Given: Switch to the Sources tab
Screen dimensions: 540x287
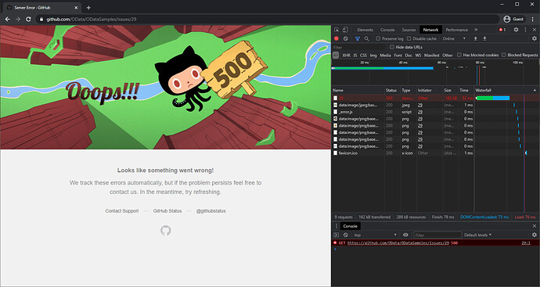Looking at the screenshot, I should point(409,30).
